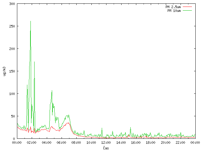Click the 14:00 time label
Viewport: 201px width, 150px height.
pyautogui.click(x=121, y=142)
